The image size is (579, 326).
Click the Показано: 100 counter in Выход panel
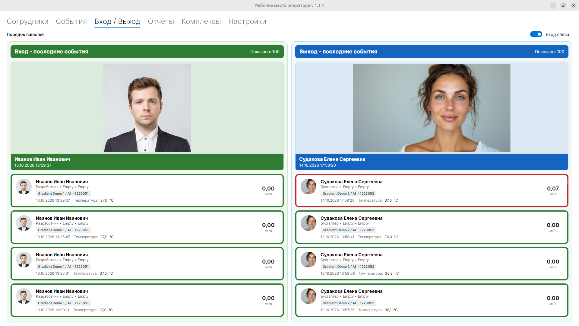[x=549, y=52]
